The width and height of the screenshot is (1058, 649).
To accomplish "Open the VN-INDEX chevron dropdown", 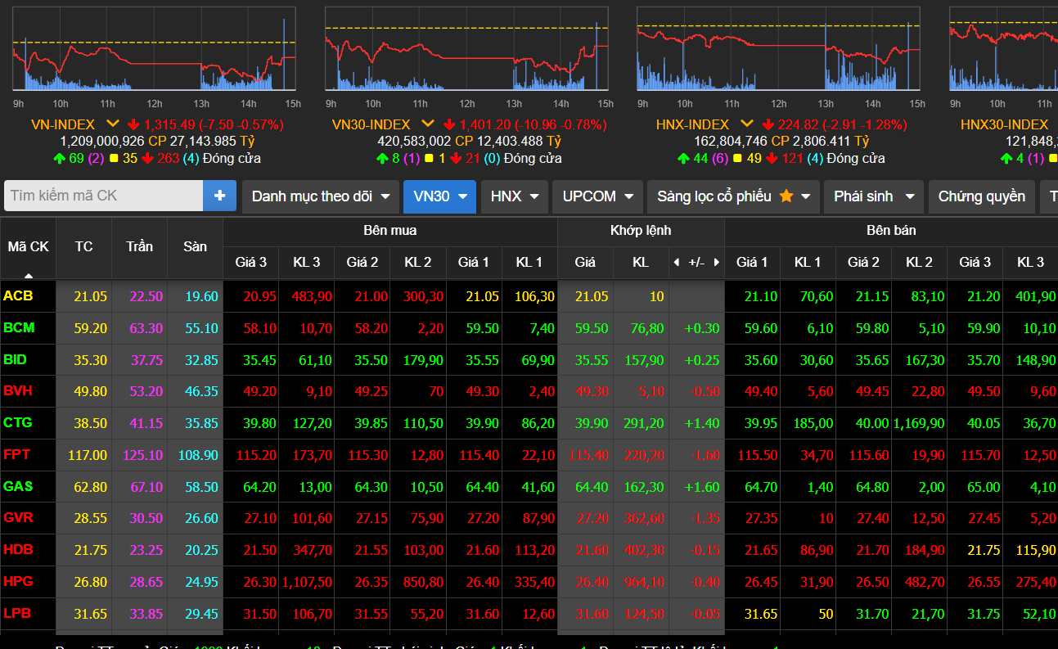I will pos(112,124).
